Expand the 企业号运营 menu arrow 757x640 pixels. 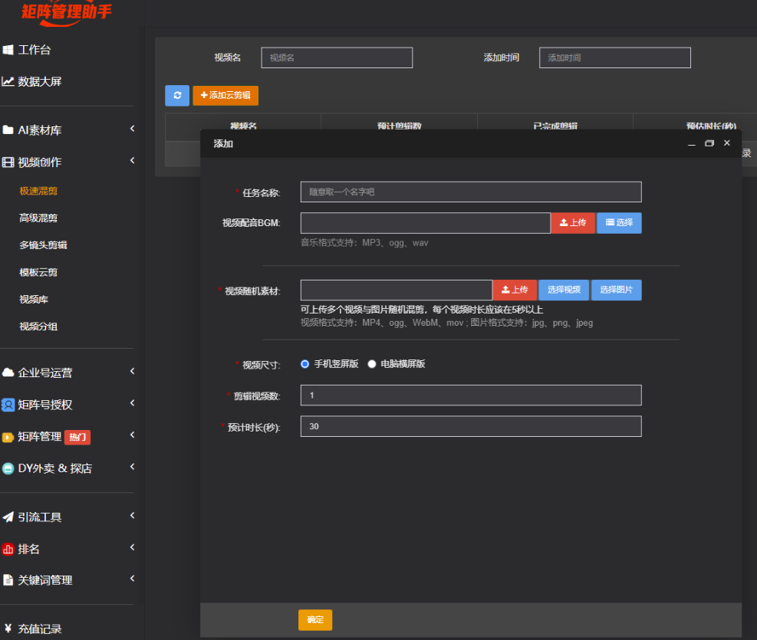(x=132, y=372)
